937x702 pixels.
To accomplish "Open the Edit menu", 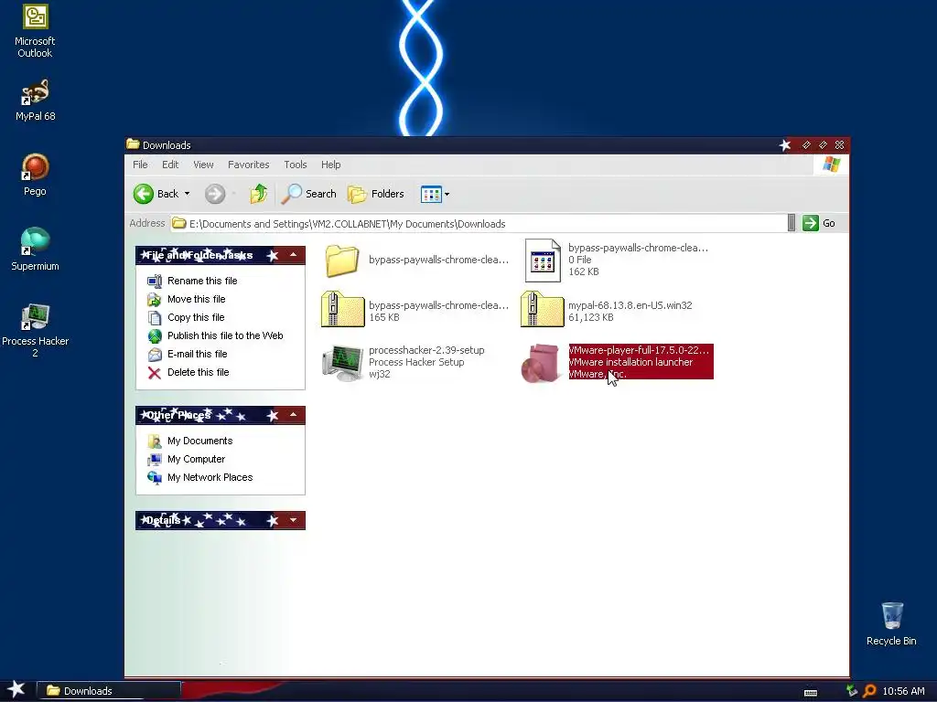I will click(170, 165).
